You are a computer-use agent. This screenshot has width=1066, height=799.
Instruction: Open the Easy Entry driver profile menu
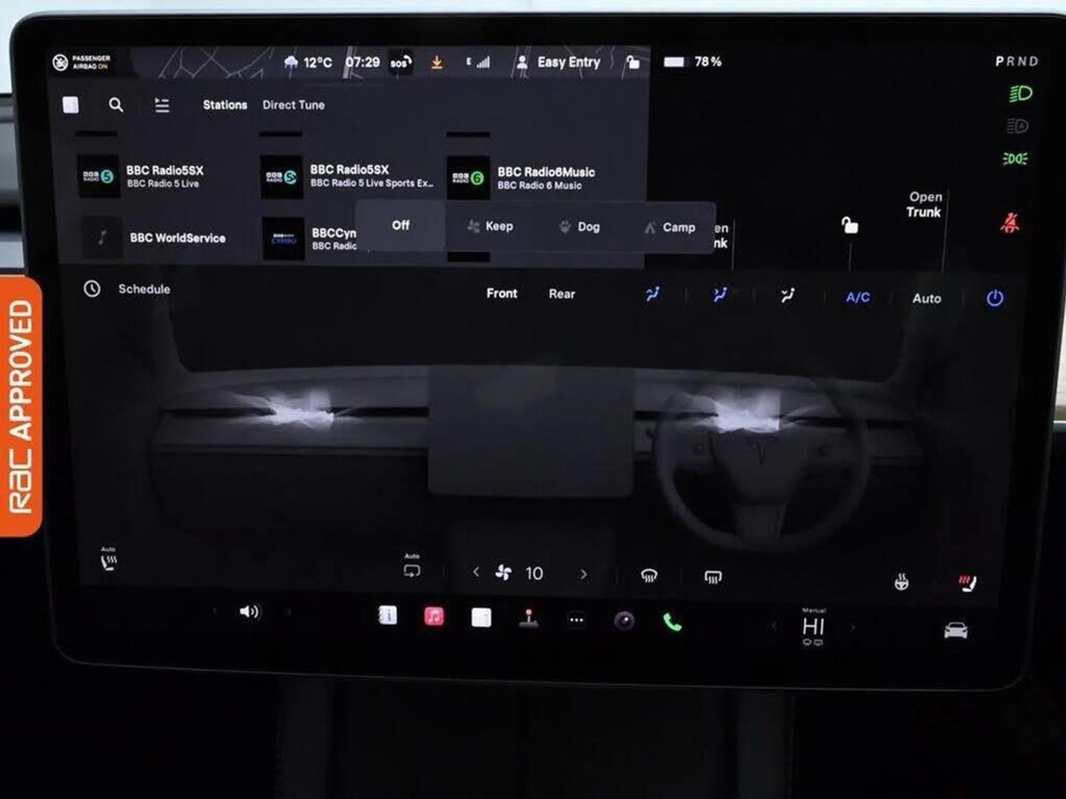(x=560, y=62)
